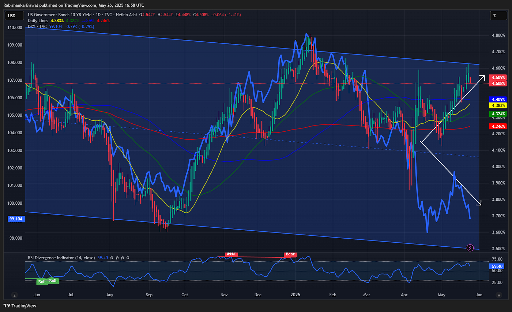This screenshot has width=512, height=312.
Task: Click the Apr label on the time axis
Action: click(x=404, y=294)
